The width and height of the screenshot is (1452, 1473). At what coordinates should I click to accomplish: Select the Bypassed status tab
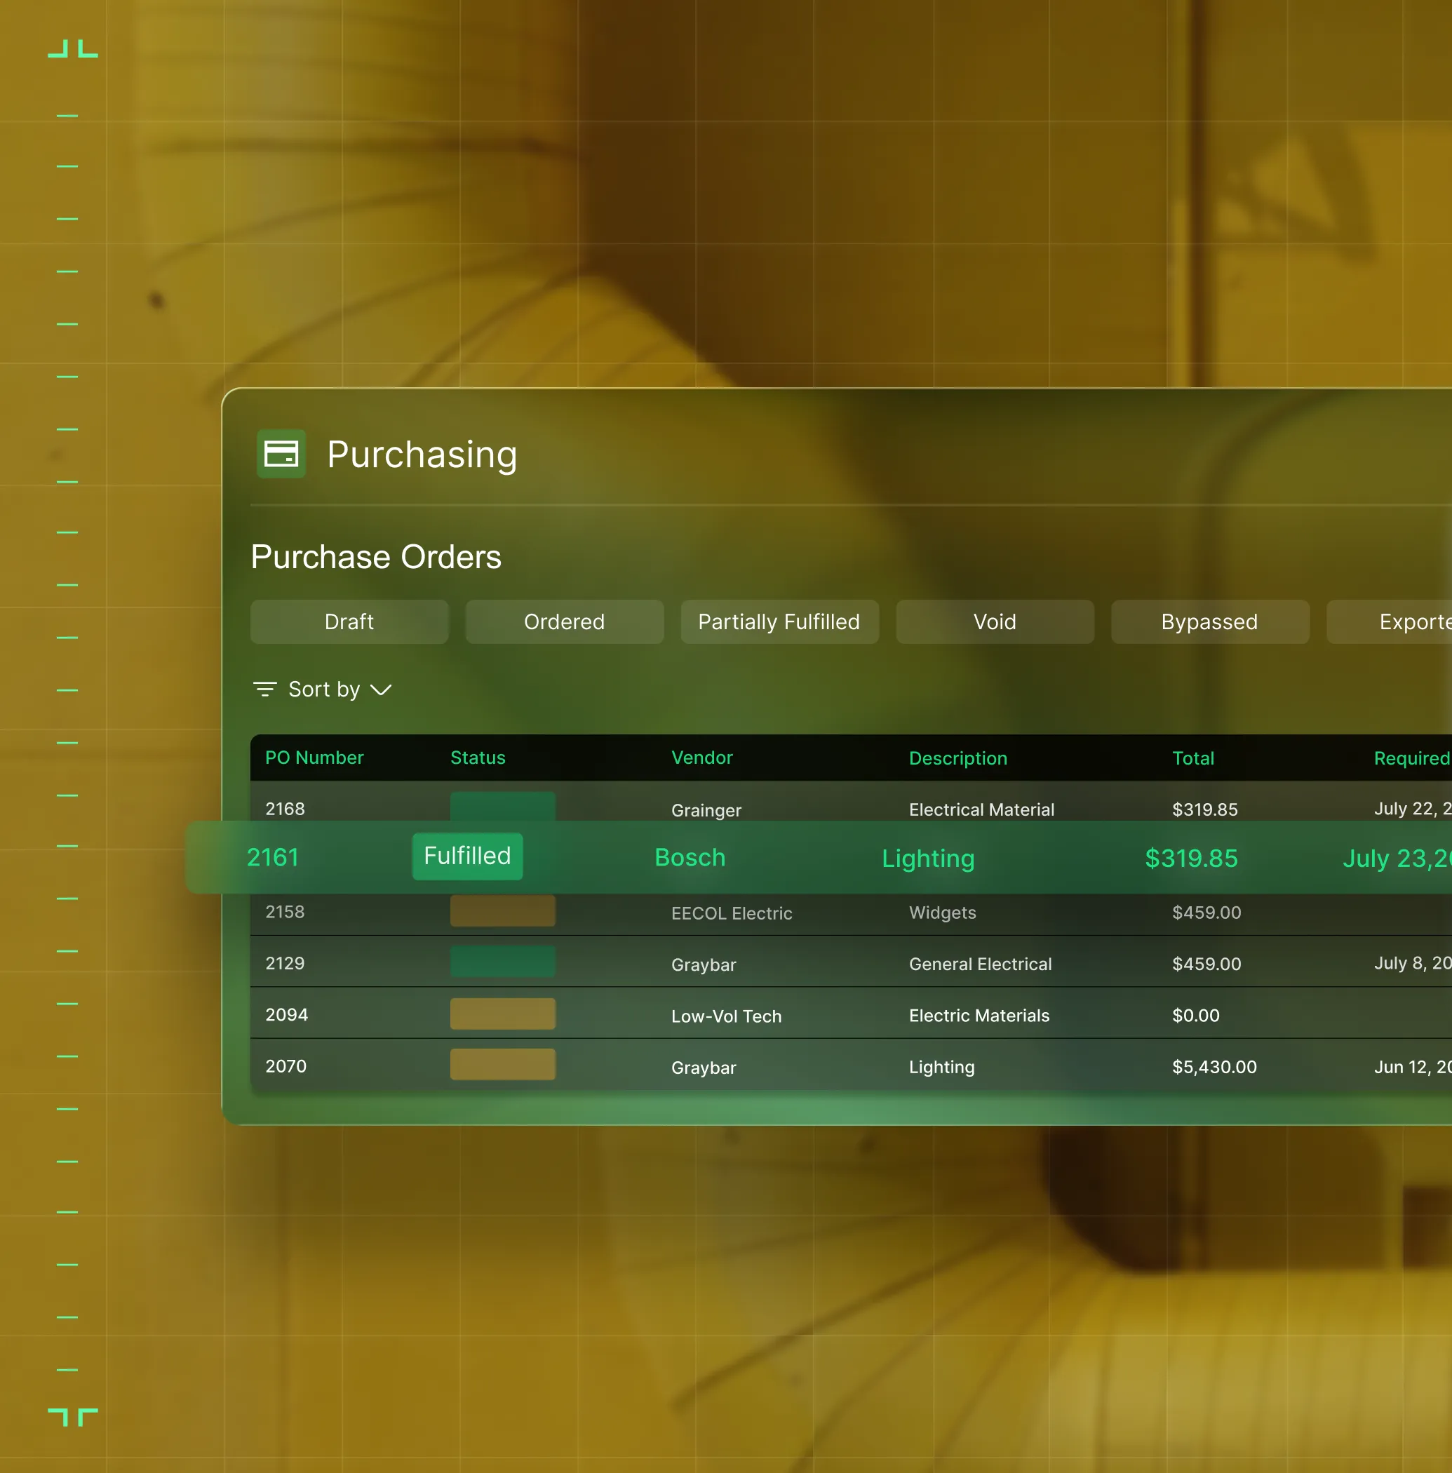coord(1209,621)
